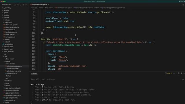Image resolution: width=185 pixels, height=104 pixels.
Task: Add a new terminal with plus icon
Action: 174,73
